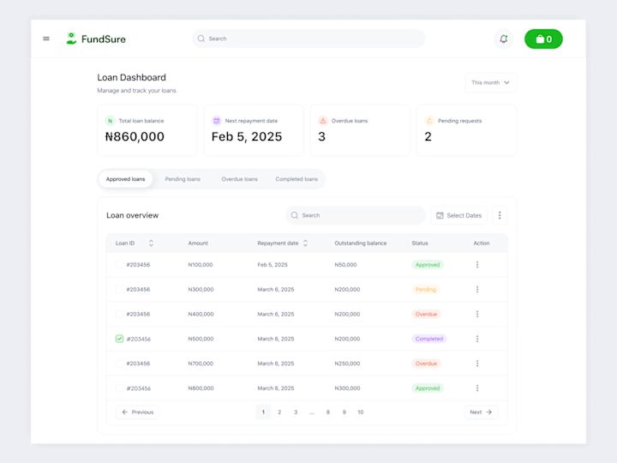Tick checkbox for the ₦700,000 loan row
This screenshot has width=617, height=463.
[x=119, y=364]
